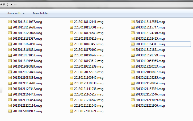This screenshot has height=121, width=193.
Task: Pick the message icon of 20130118193512.msg
Action: click(x=72, y=61)
